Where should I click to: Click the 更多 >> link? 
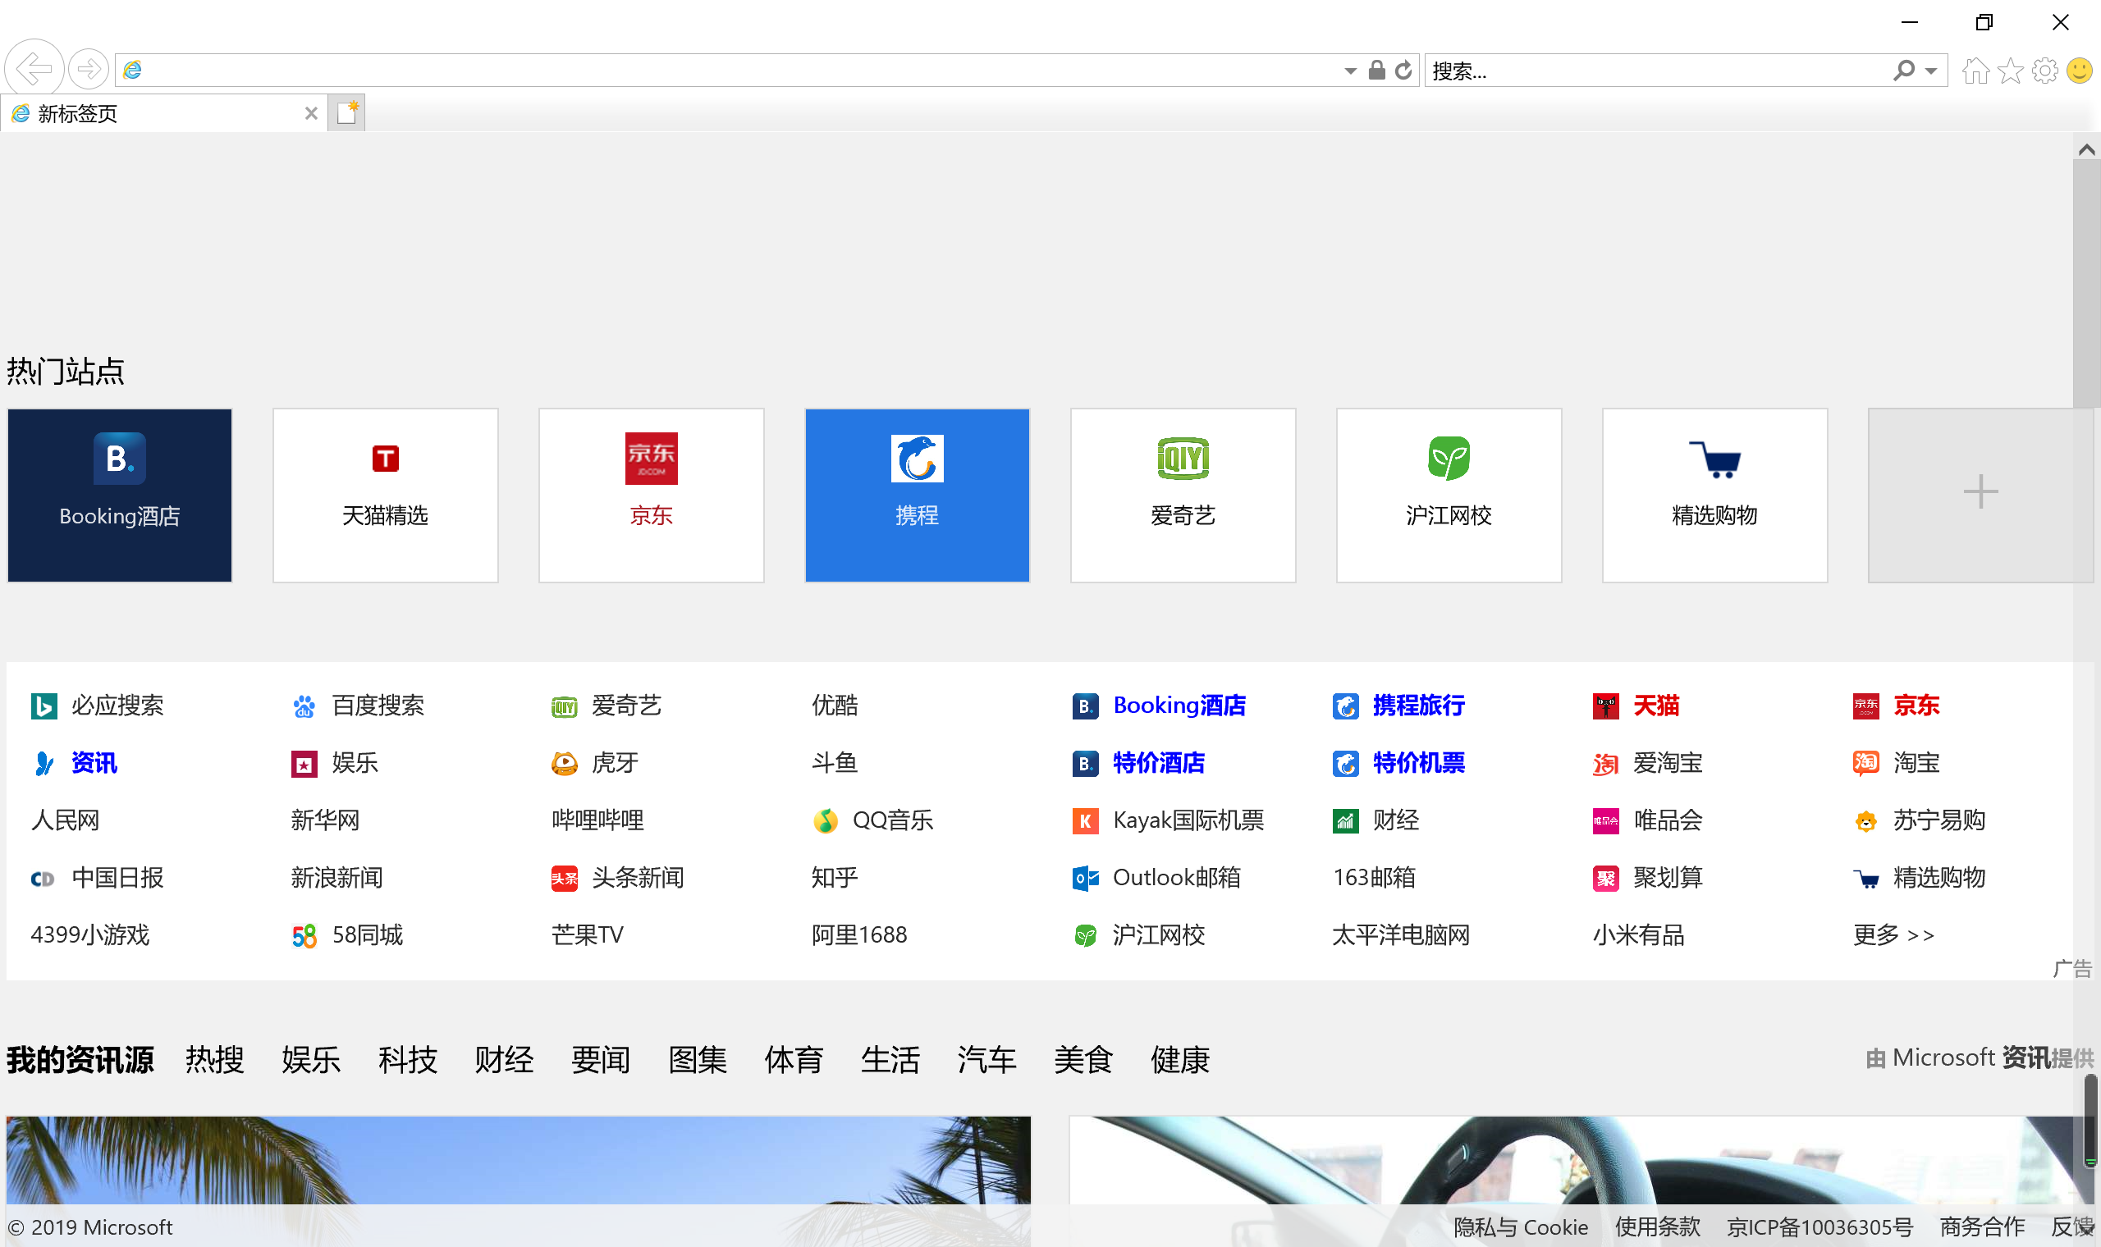click(x=1893, y=935)
